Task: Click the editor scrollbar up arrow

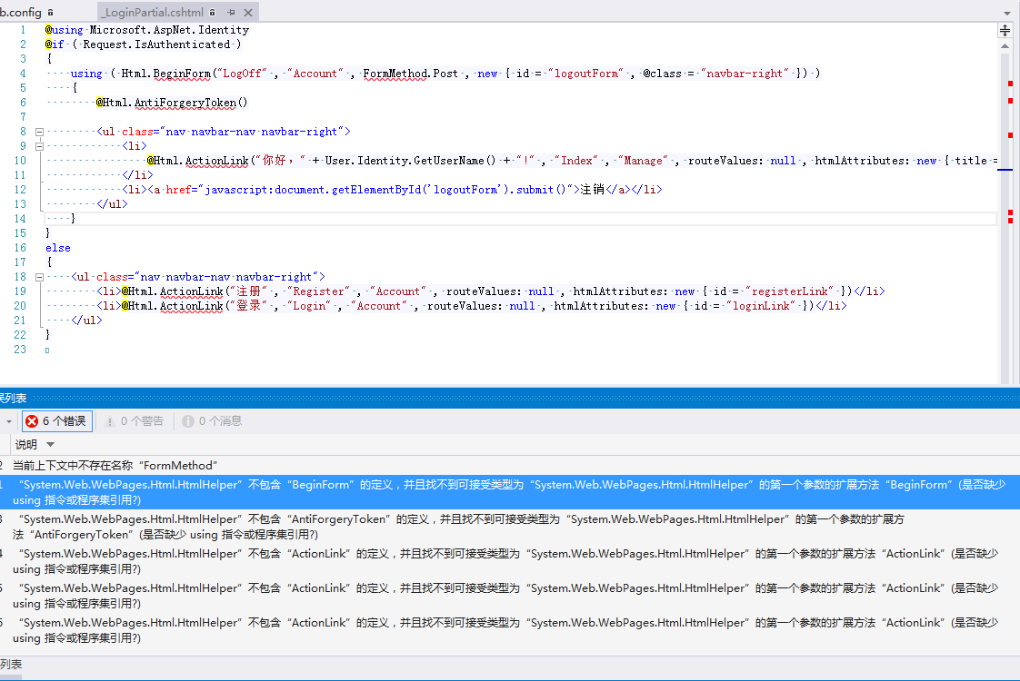Action: pyautogui.click(x=1005, y=46)
